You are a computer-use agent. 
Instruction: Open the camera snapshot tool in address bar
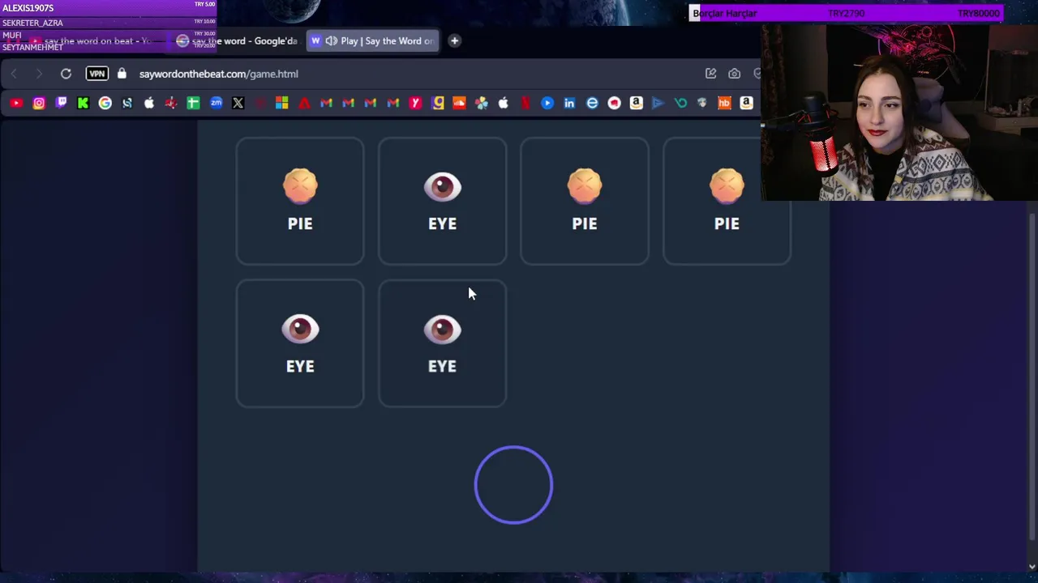734,74
